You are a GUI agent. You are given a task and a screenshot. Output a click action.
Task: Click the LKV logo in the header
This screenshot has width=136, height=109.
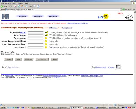pos(129,17)
